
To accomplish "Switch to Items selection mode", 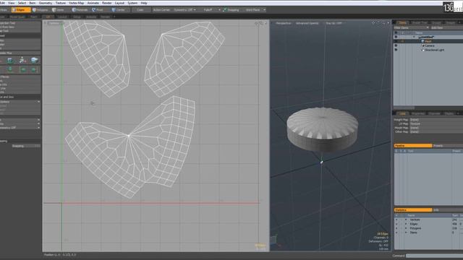I will click(59, 9).
